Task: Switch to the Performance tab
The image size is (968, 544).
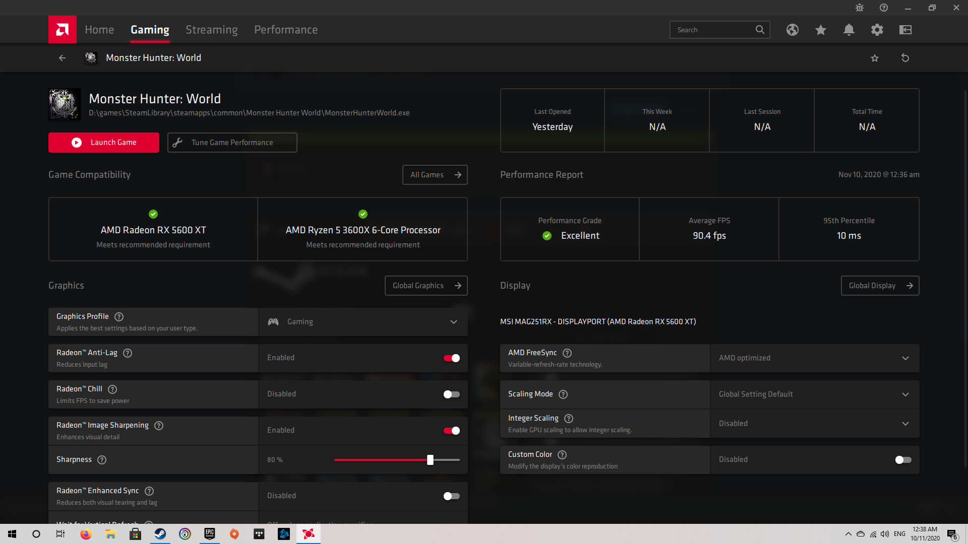Action: (286, 30)
